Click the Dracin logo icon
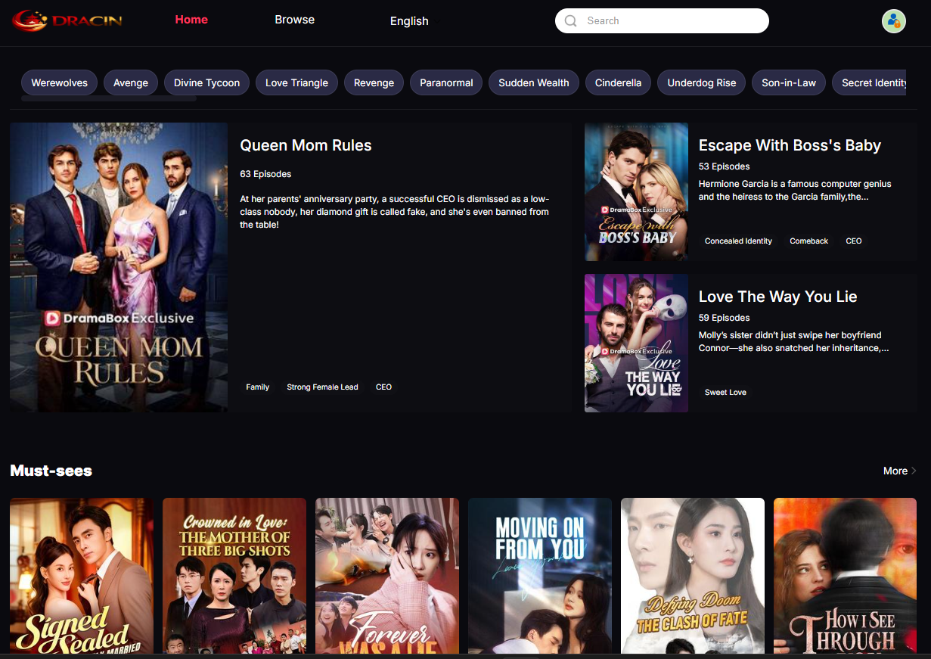The width and height of the screenshot is (931, 659). click(x=30, y=20)
